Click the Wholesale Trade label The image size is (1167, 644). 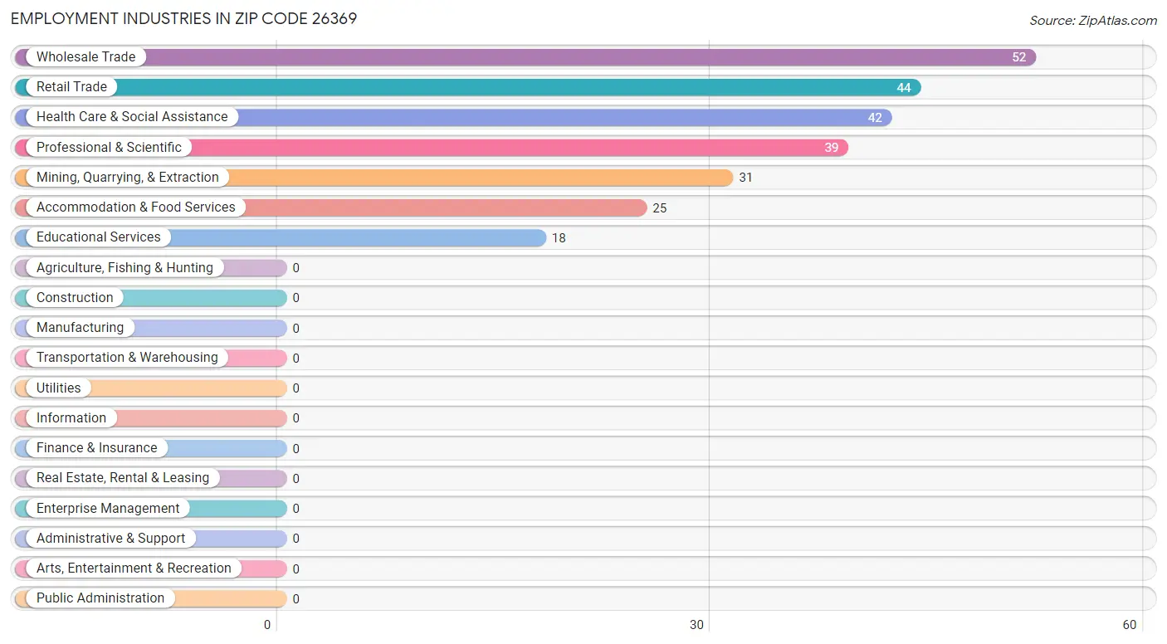85,57
